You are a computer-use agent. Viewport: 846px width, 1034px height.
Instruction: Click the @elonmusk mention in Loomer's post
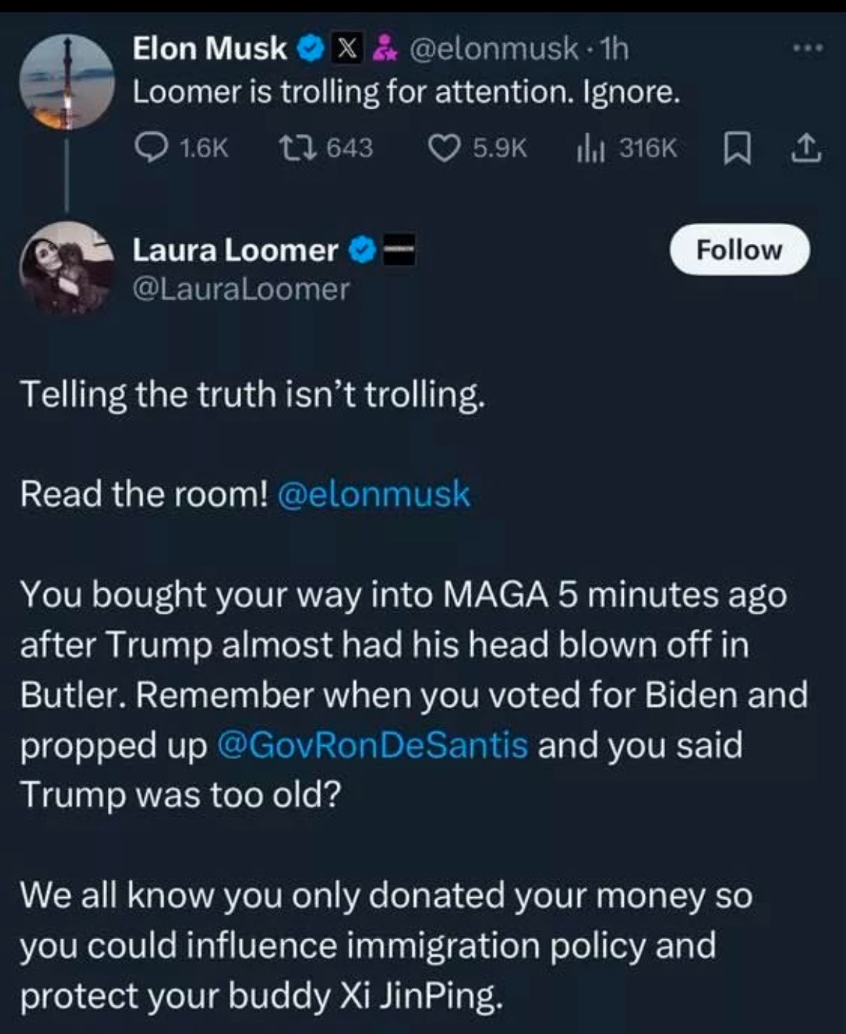point(373,494)
